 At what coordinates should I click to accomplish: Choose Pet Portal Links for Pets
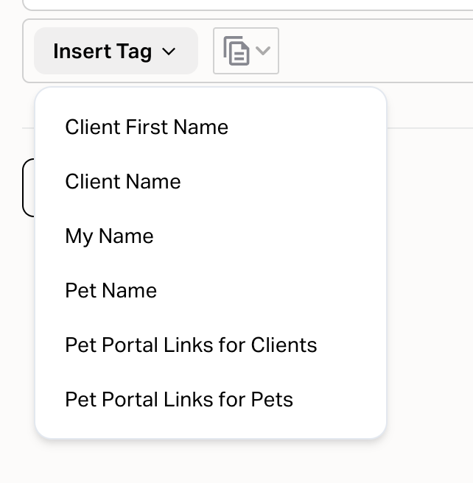[x=179, y=400]
